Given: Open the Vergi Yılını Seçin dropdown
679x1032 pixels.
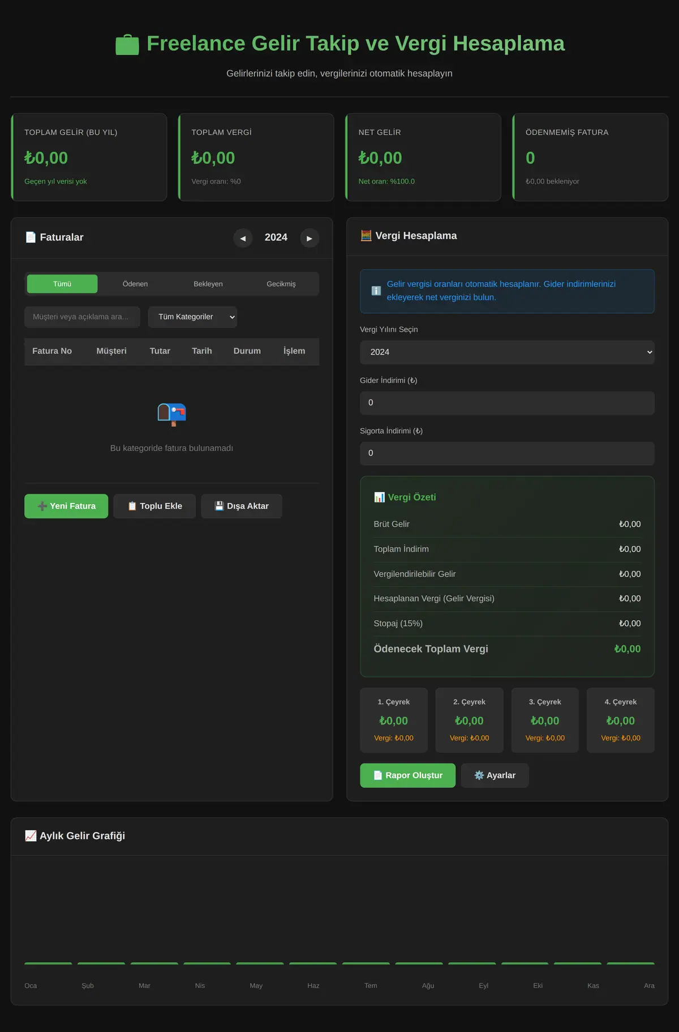Looking at the screenshot, I should click(507, 352).
